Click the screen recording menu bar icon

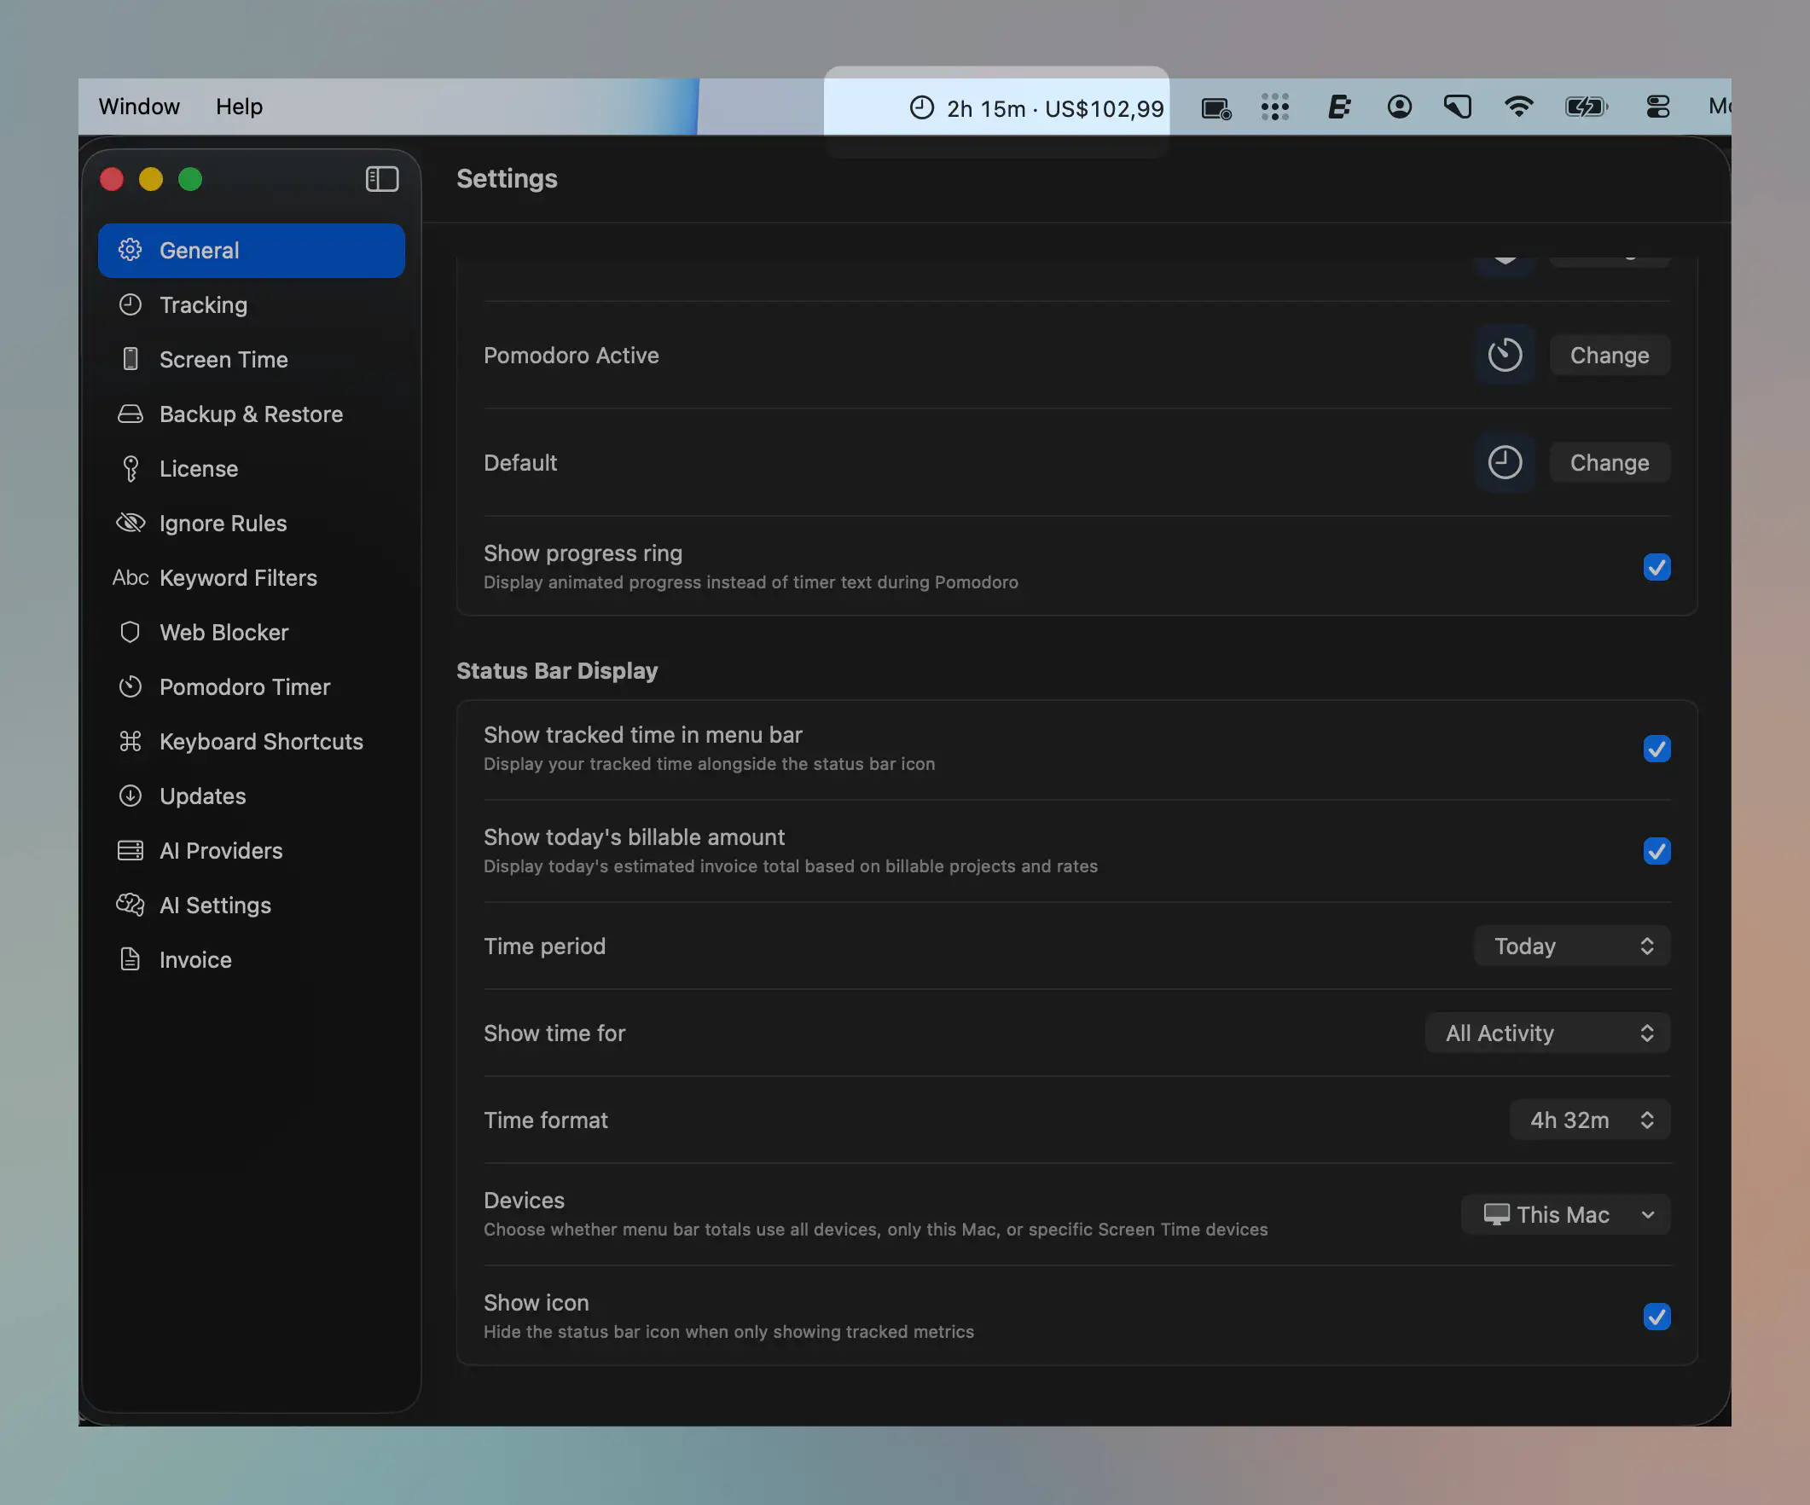(x=1216, y=108)
